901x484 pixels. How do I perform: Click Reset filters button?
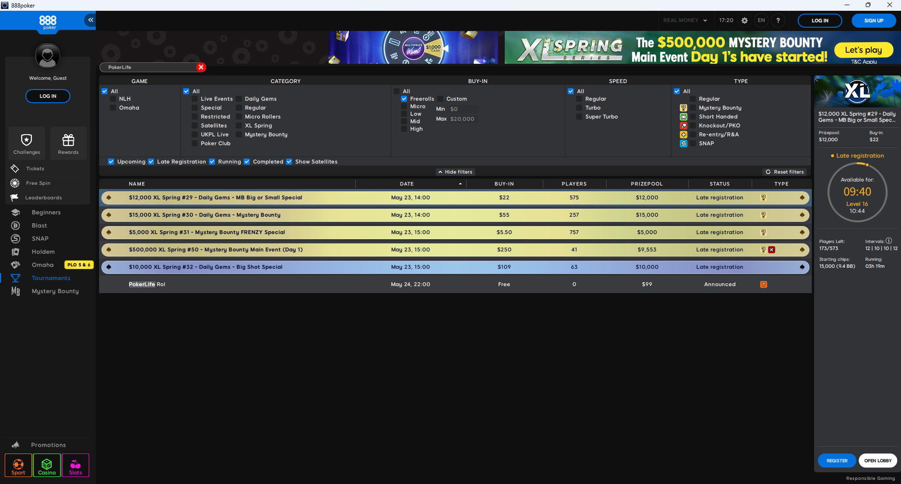click(785, 172)
